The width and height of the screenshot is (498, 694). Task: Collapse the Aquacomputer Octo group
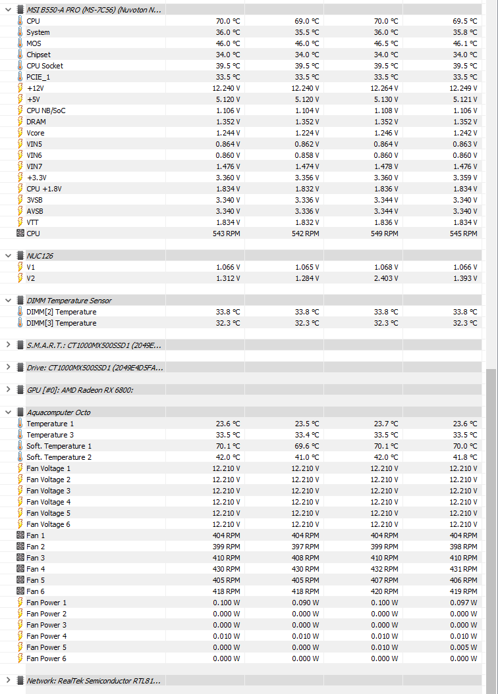pyautogui.click(x=8, y=412)
